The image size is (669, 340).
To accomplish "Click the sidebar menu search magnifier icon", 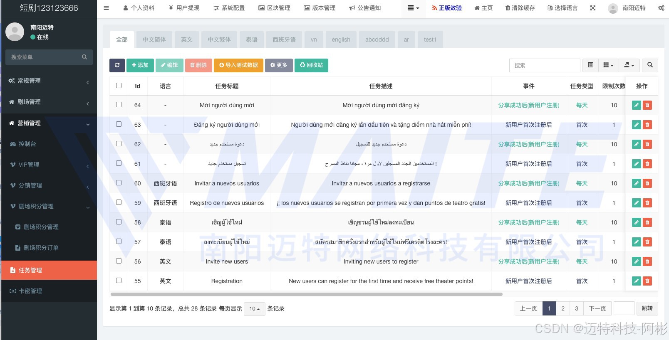I will [84, 57].
